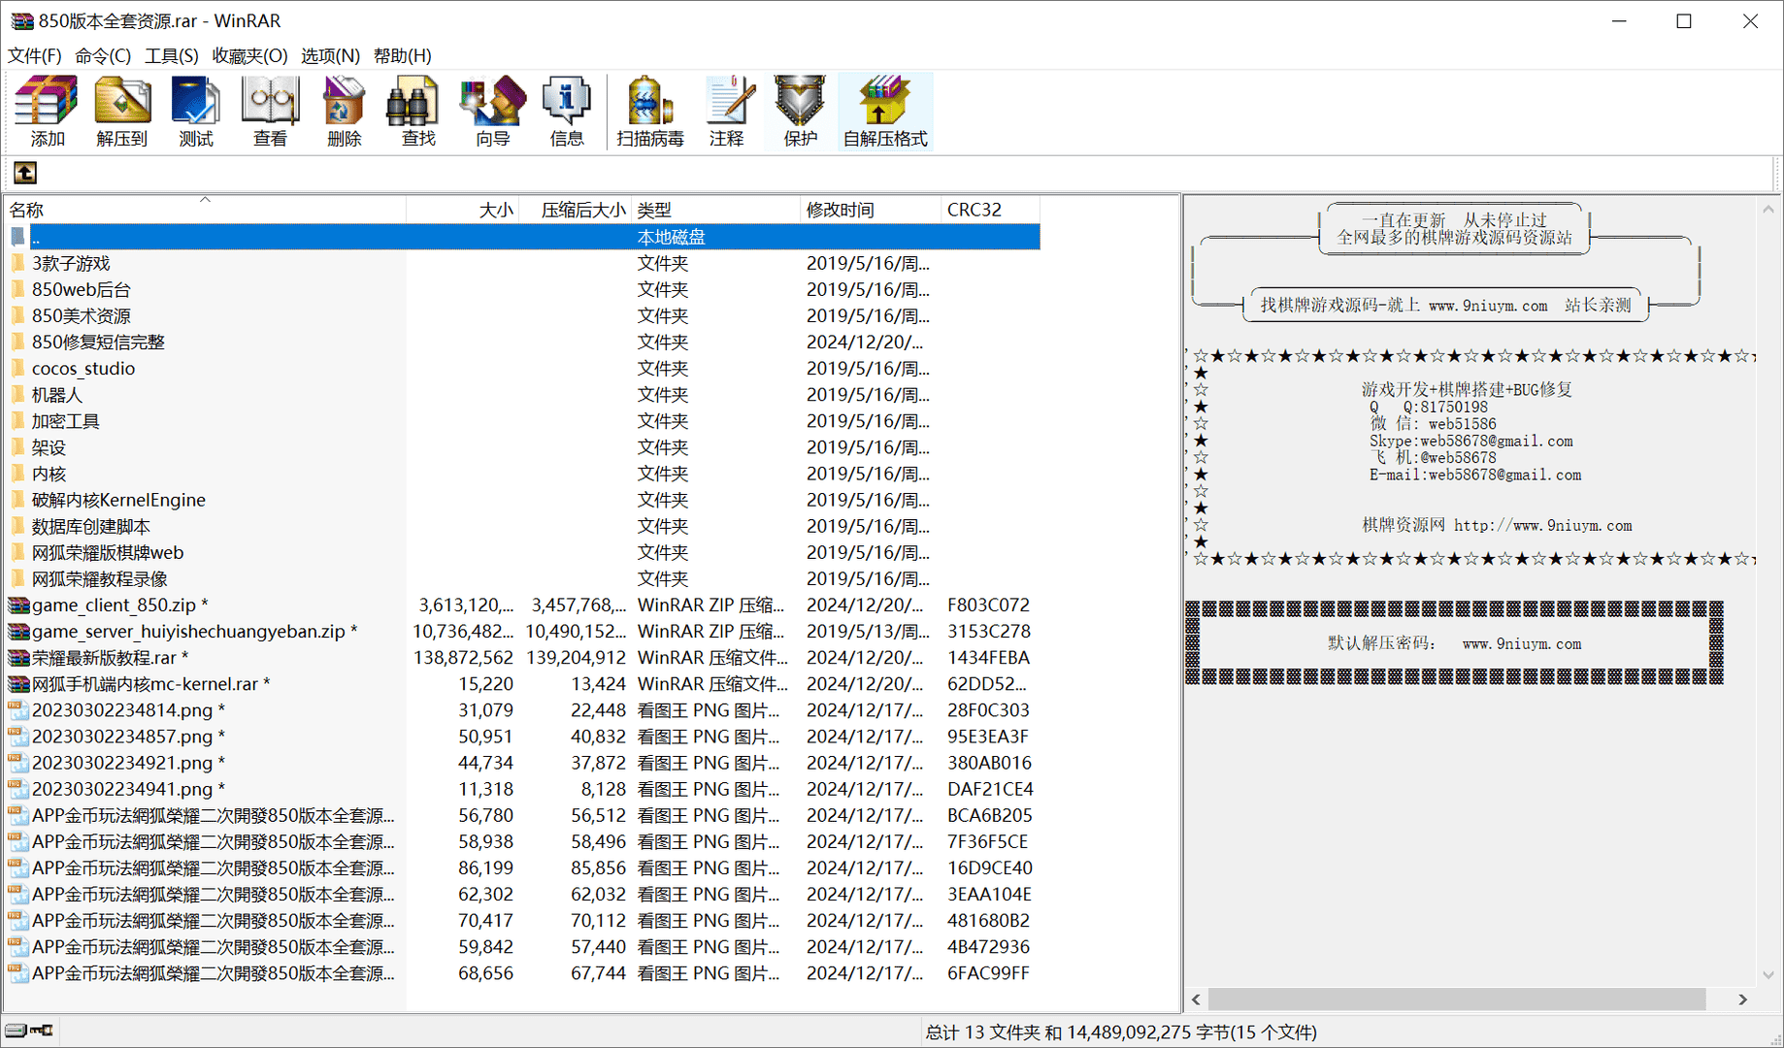Sort by the 大小 column header
1784x1048 pixels.
point(463,210)
